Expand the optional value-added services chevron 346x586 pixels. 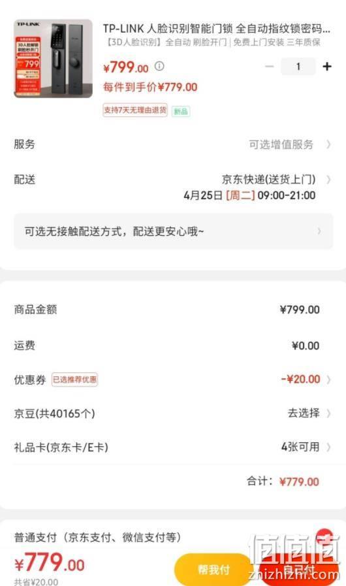click(328, 144)
